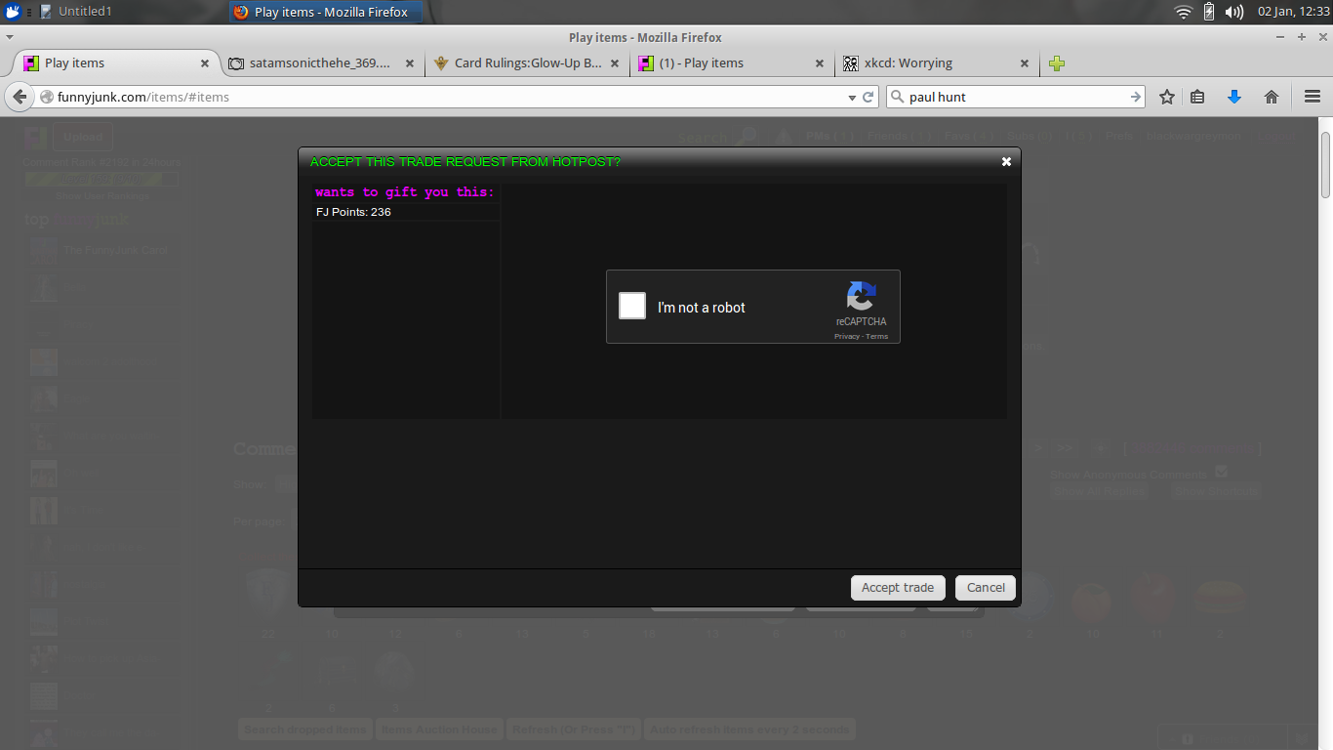Open the Downloads arrow icon
The image size is (1333, 750).
pos(1233,97)
